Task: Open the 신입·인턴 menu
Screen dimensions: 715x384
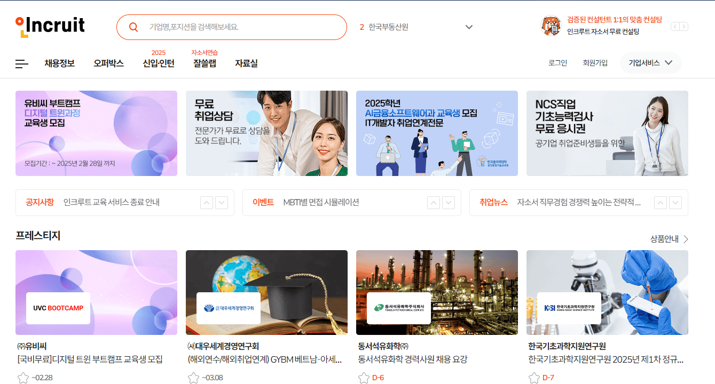Action: (x=159, y=63)
